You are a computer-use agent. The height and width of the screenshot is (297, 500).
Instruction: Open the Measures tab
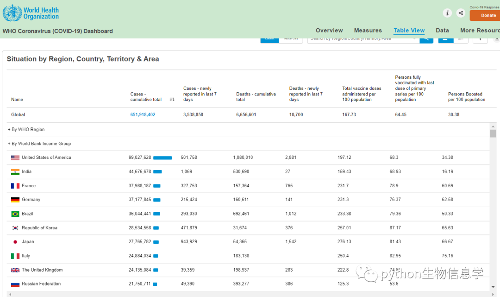click(368, 30)
